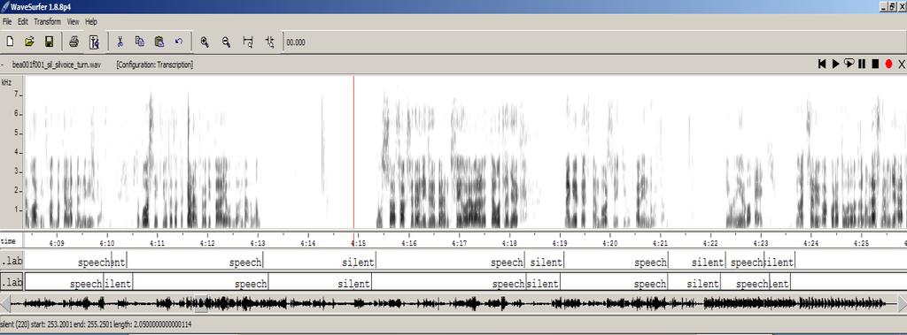Stop playback with the square button

click(875, 65)
